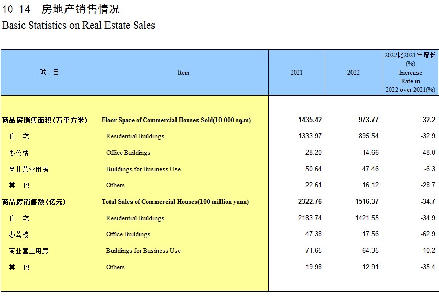The height and width of the screenshot is (308, 439).
Task: Click the value -35.4
Action: [428, 267]
